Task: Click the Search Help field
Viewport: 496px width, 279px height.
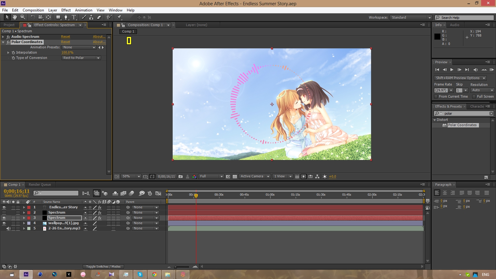Action: (464, 18)
